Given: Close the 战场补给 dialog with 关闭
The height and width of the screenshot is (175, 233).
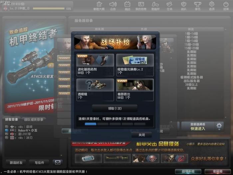Looking at the screenshot, I should click(x=141, y=135).
